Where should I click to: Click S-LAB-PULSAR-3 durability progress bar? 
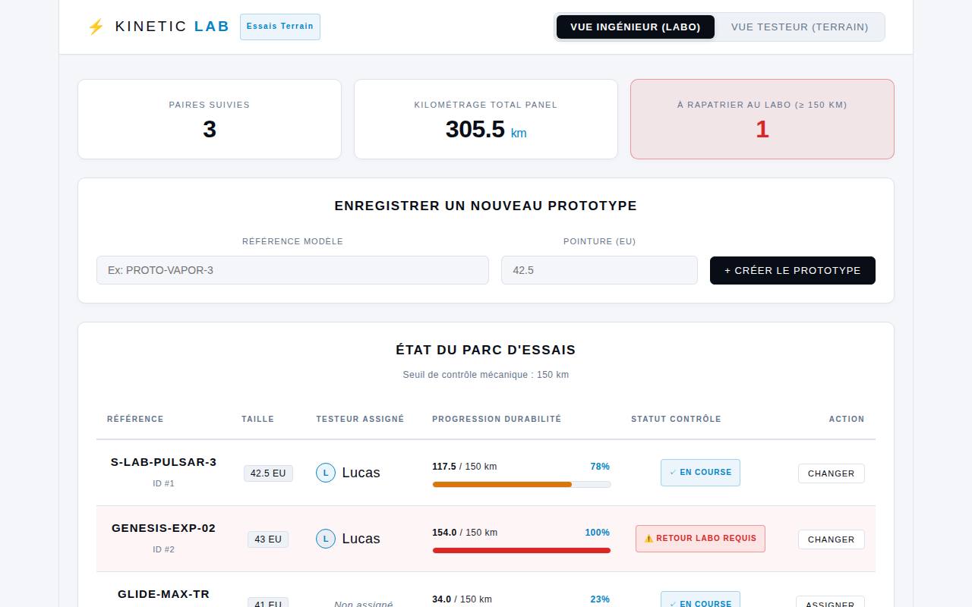coord(522,484)
